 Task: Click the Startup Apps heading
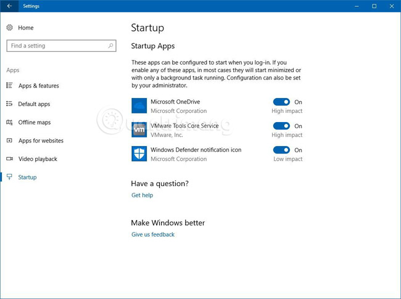coord(152,46)
